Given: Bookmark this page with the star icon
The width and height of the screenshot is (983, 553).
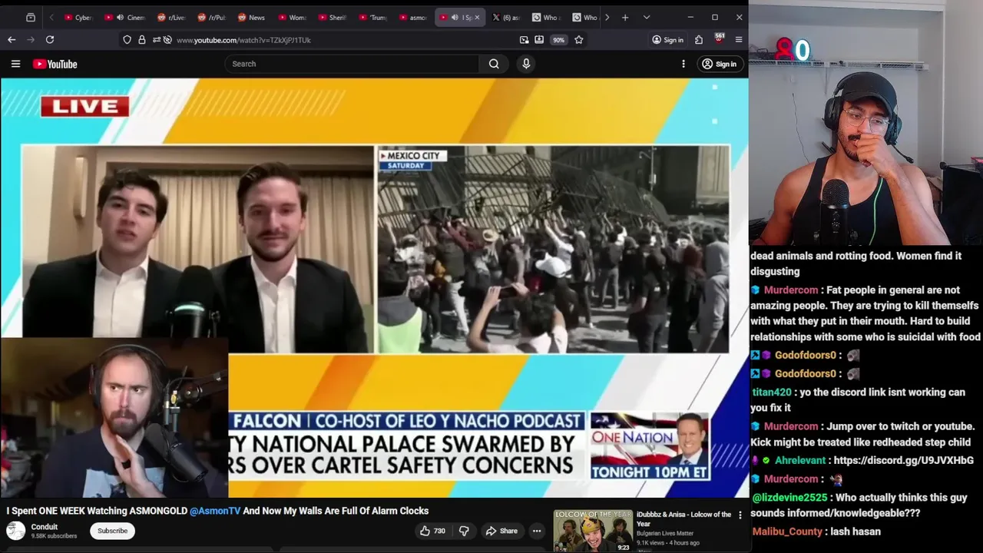Looking at the screenshot, I should [x=579, y=40].
